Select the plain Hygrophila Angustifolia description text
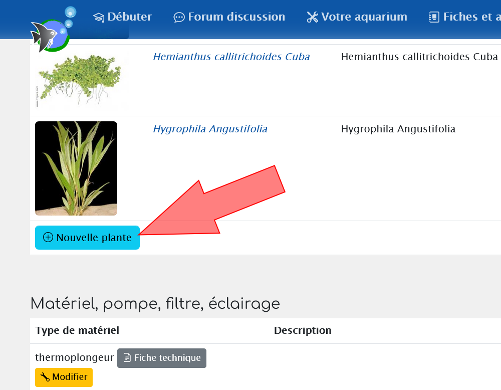This screenshot has height=390, width=501. tap(398, 129)
